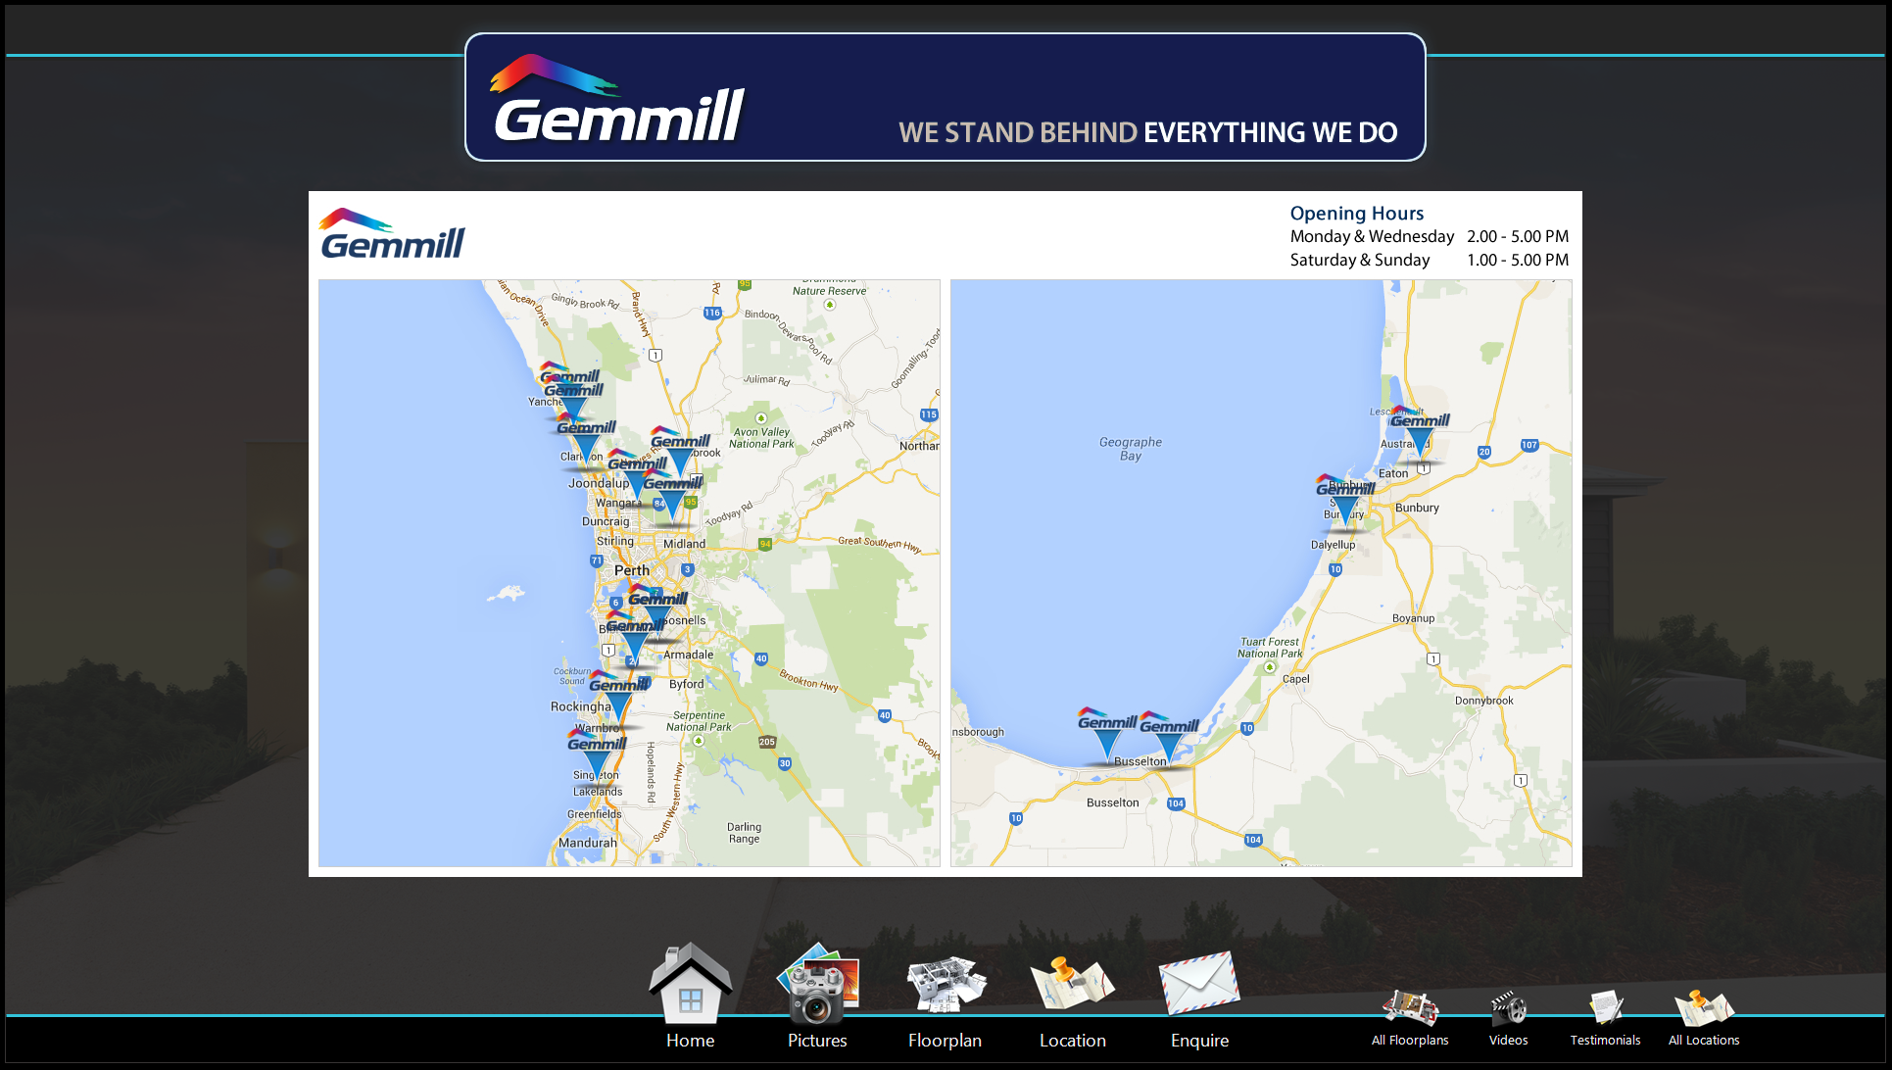Click the All Locations label
Screen dimensions: 1892x1070
(x=1704, y=1041)
